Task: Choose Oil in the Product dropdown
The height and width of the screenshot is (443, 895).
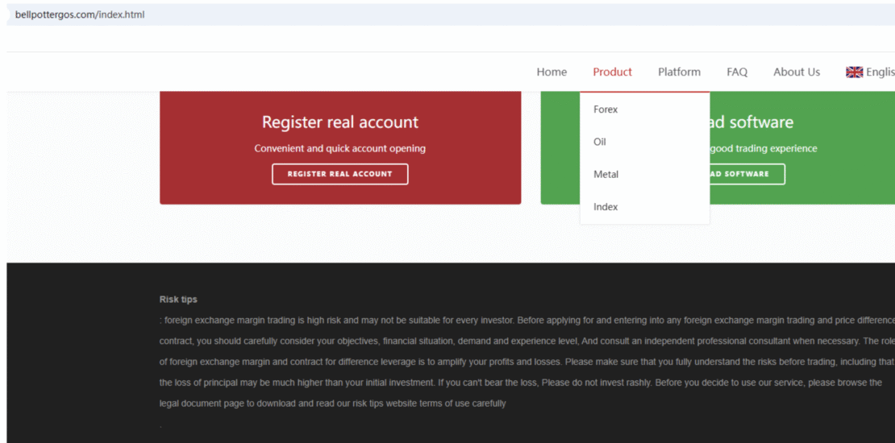Action: 600,142
